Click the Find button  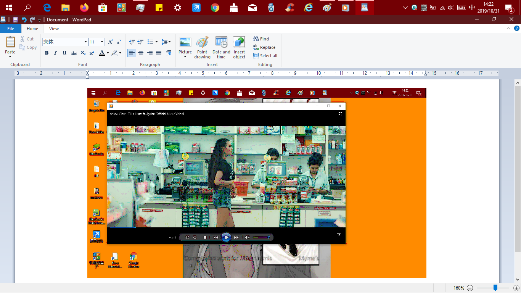261,39
